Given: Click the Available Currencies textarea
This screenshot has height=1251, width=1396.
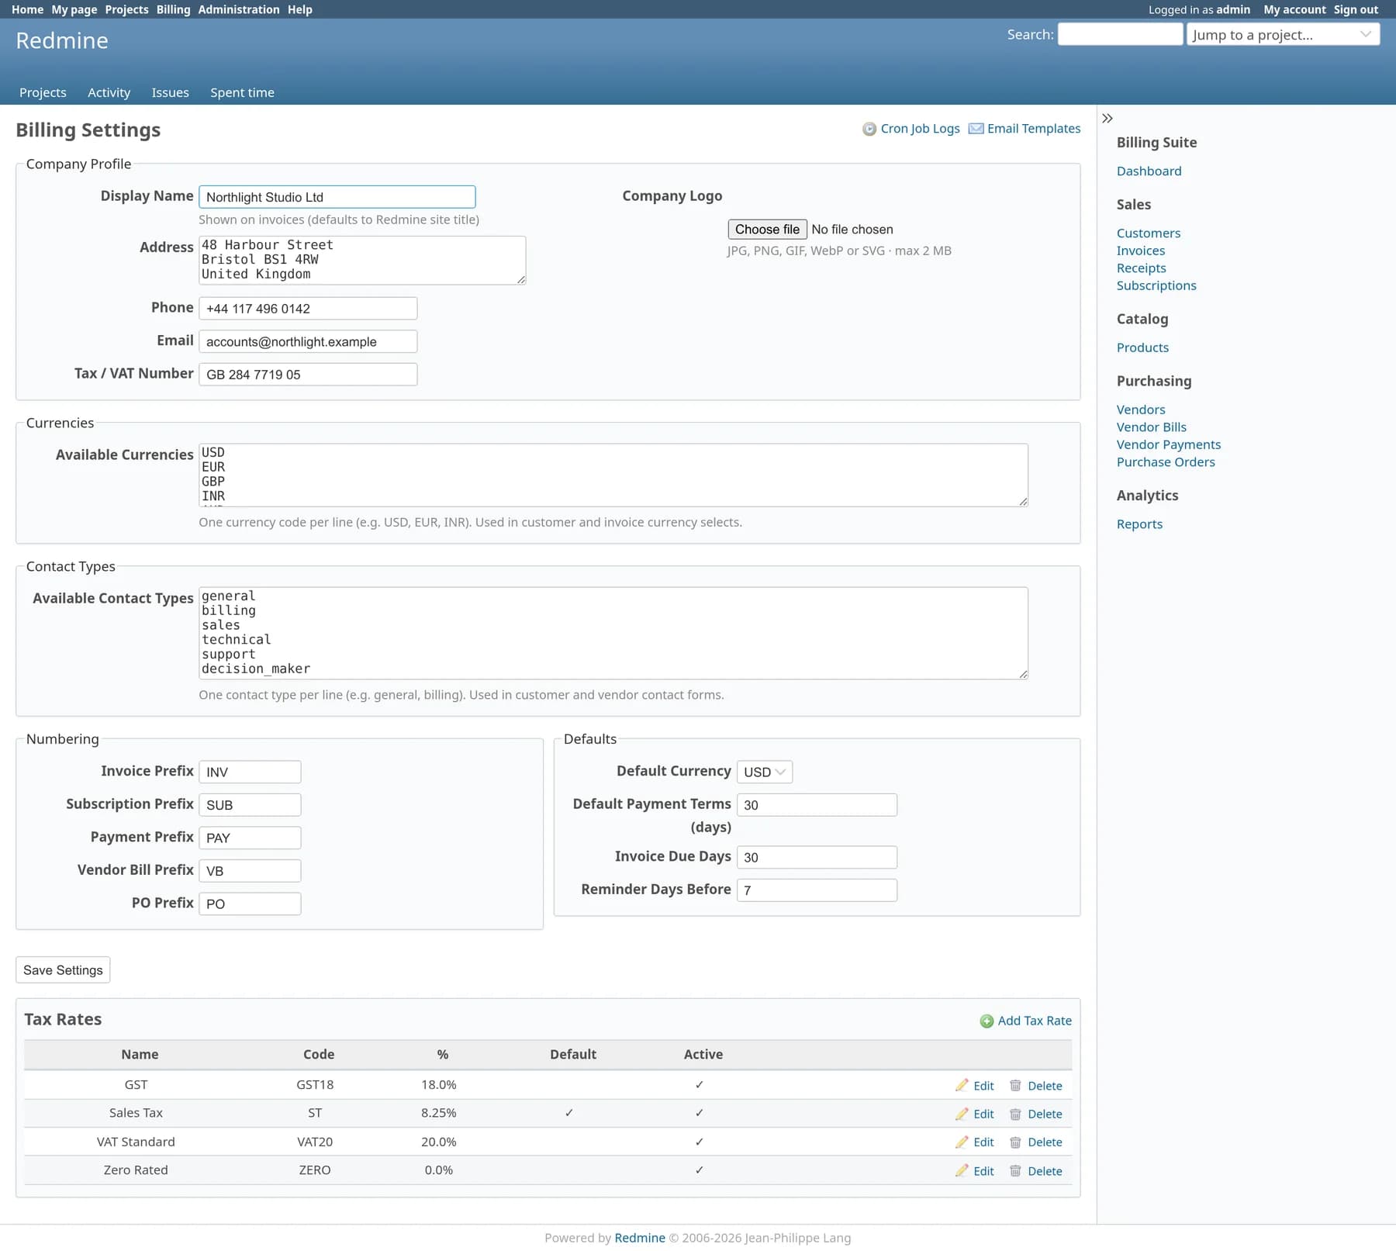Looking at the screenshot, I should (x=613, y=475).
